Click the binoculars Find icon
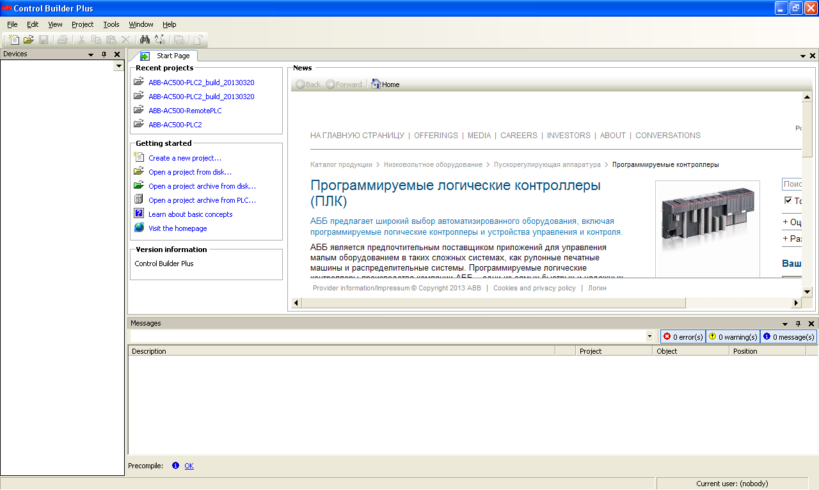The height and width of the screenshot is (490, 819). point(145,40)
